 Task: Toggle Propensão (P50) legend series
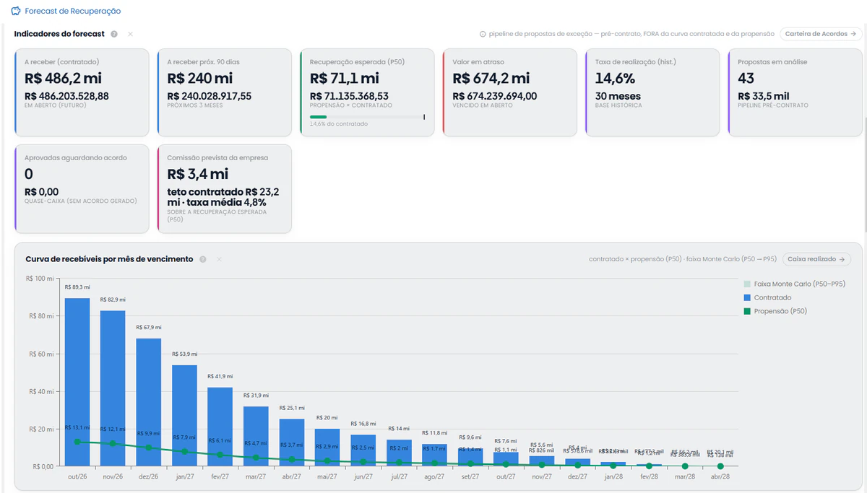[x=775, y=311]
